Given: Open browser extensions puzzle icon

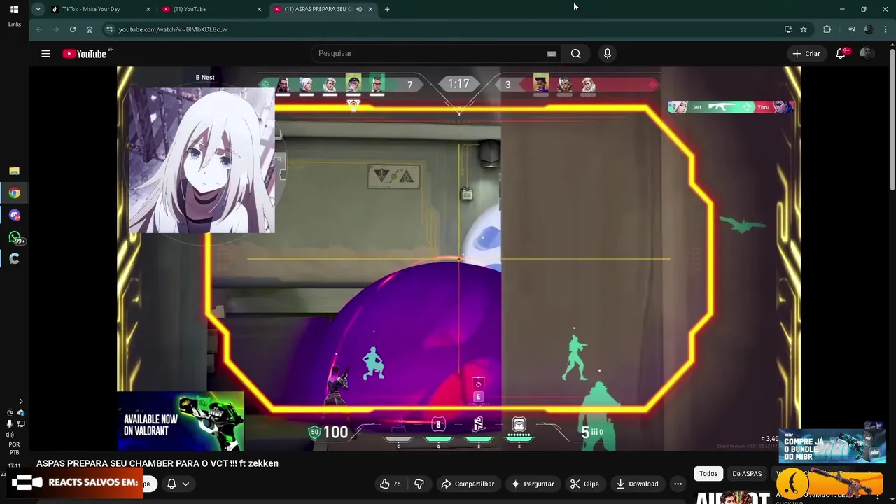Looking at the screenshot, I should click(x=827, y=29).
